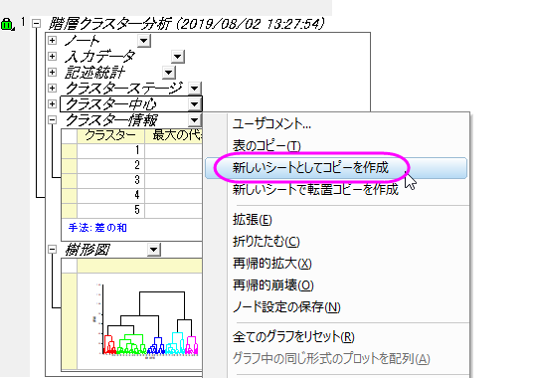
Task: Choose 再帰的崩壊(O) menu item
Action: pos(272,284)
